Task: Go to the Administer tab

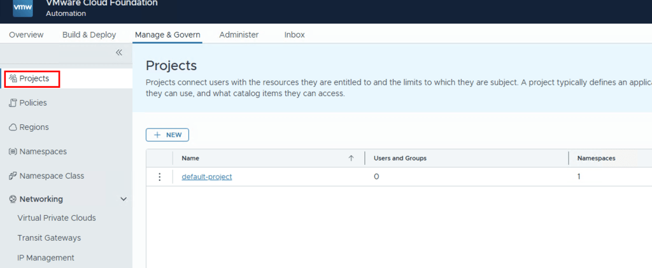Action: (x=239, y=34)
